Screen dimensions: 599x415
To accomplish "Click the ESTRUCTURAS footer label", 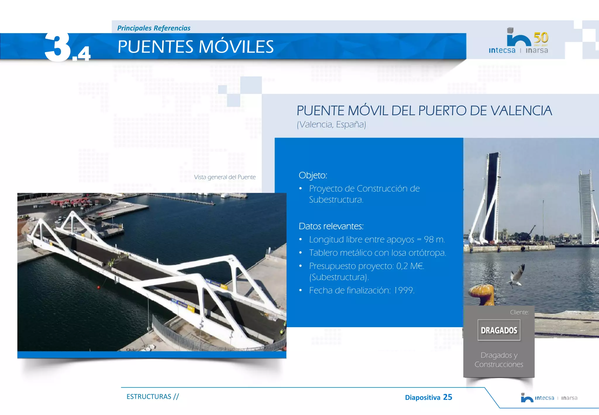I will [152, 397].
